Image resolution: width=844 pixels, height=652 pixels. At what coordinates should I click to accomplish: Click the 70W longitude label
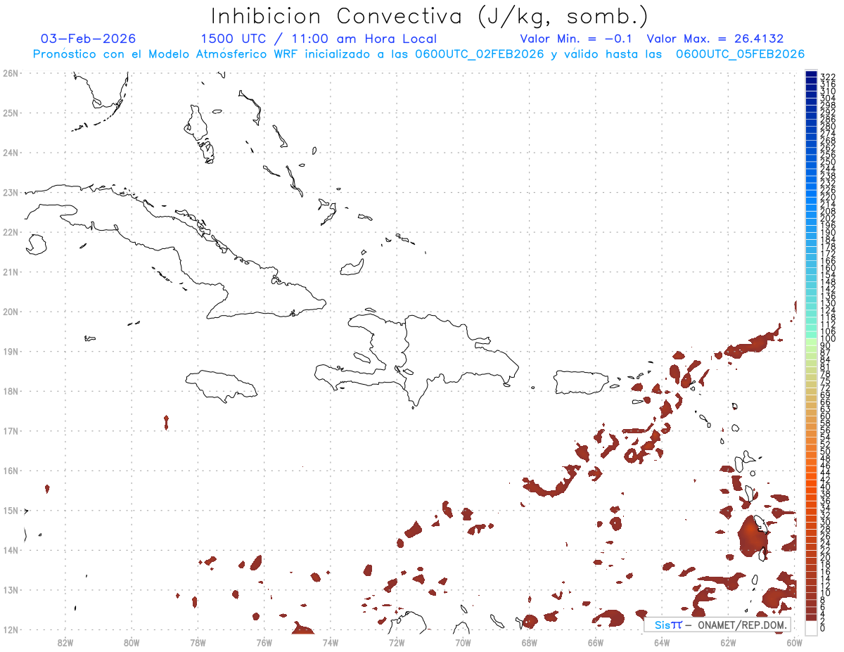point(463,642)
